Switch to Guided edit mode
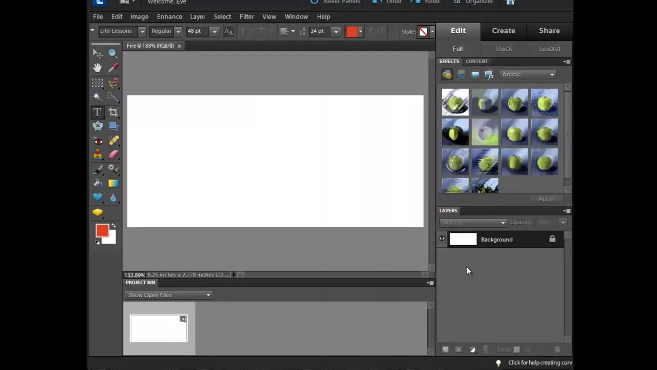 [550, 49]
